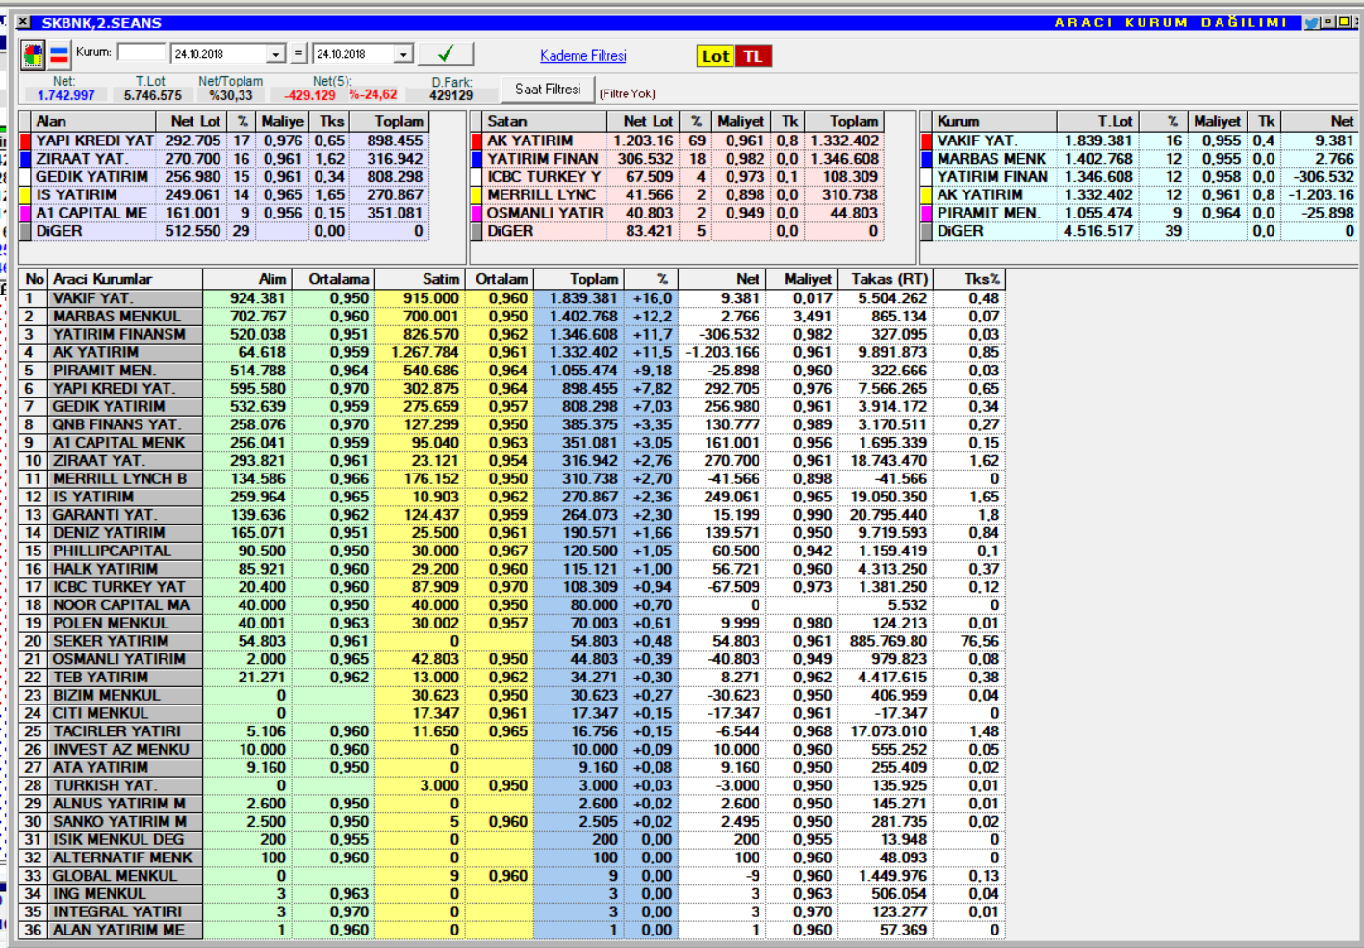The width and height of the screenshot is (1364, 948).
Task: Select the CITI MENKUL row
Action: point(512,713)
